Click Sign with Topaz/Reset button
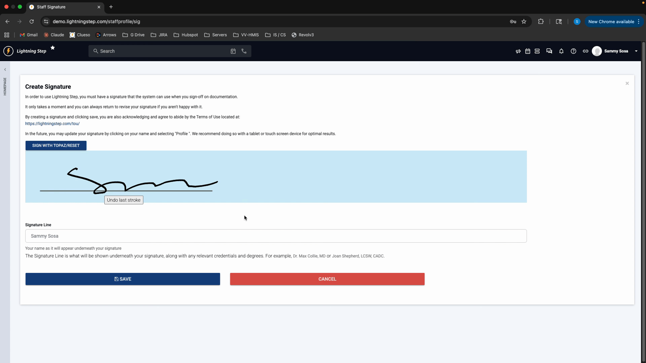The width and height of the screenshot is (646, 363). (56, 146)
